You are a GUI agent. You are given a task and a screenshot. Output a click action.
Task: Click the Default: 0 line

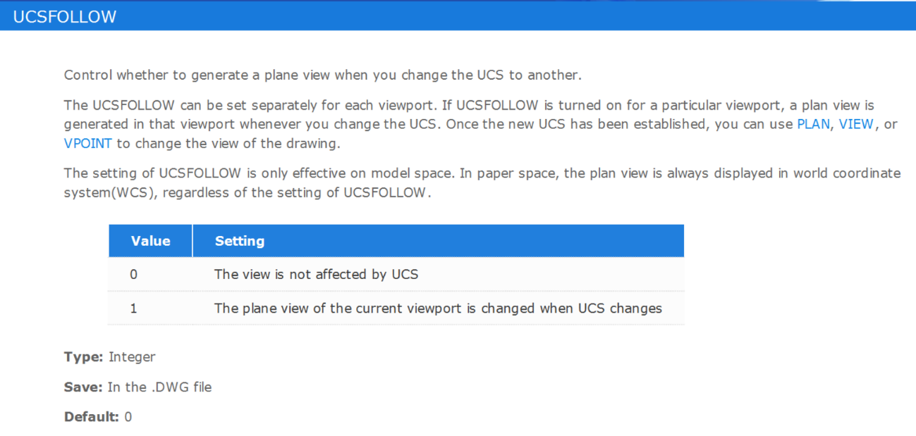(98, 416)
